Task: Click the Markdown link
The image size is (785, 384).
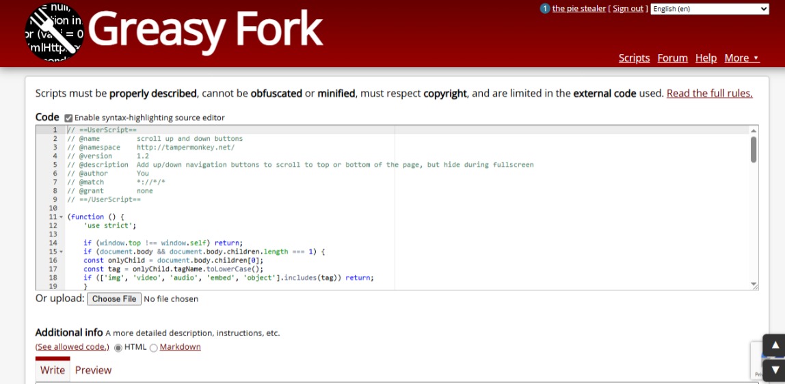Action: pos(181,347)
